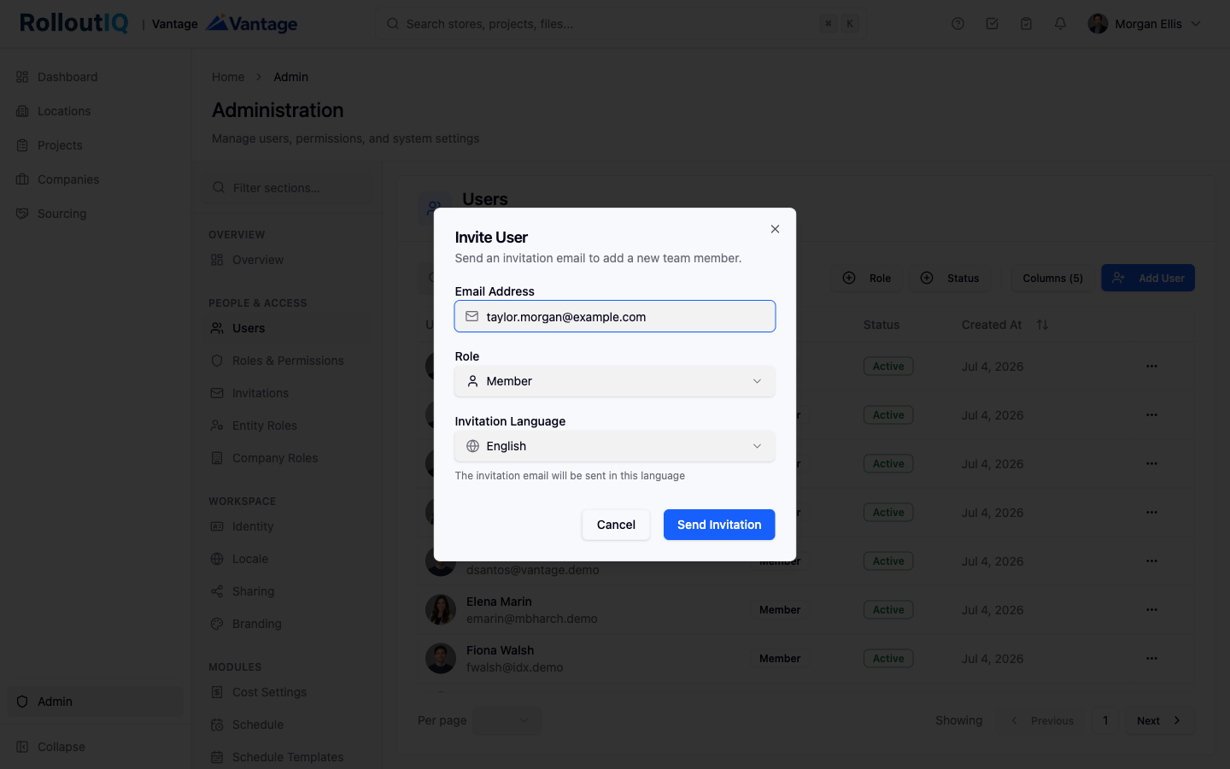The width and height of the screenshot is (1230, 769).
Task: Close the Invite User dialog
Action: (775, 229)
